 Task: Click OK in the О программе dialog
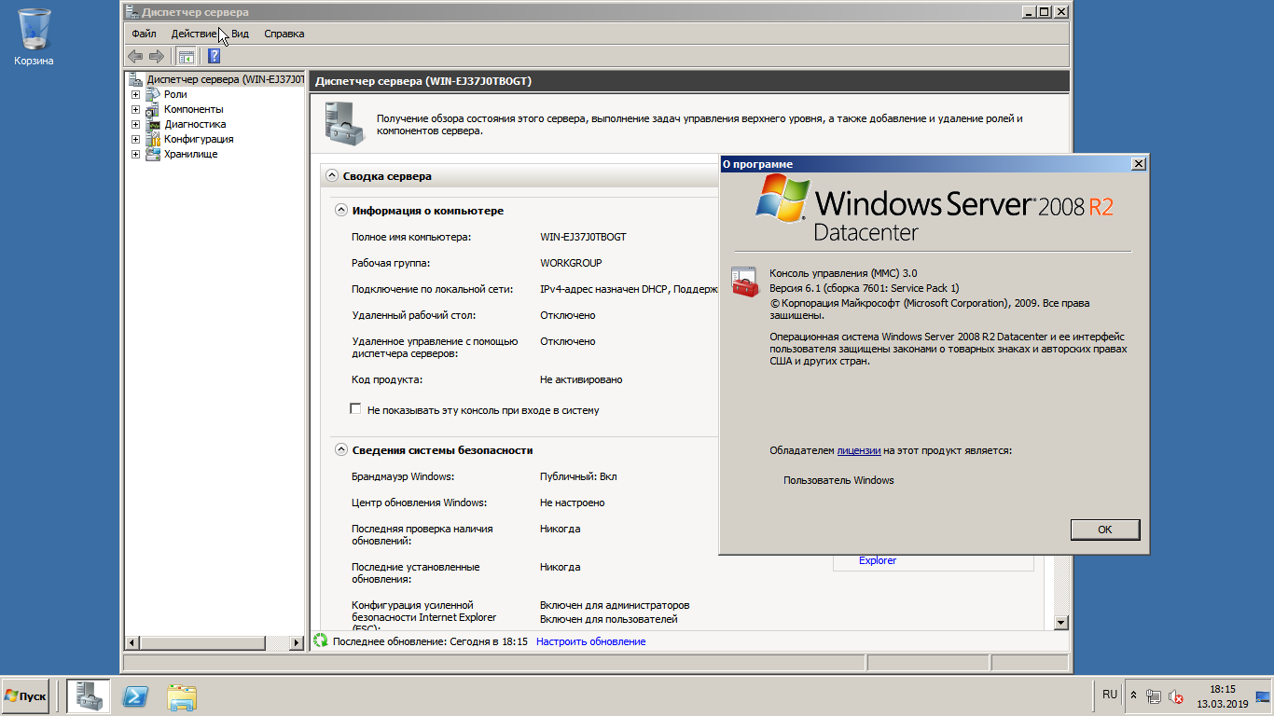click(1105, 529)
